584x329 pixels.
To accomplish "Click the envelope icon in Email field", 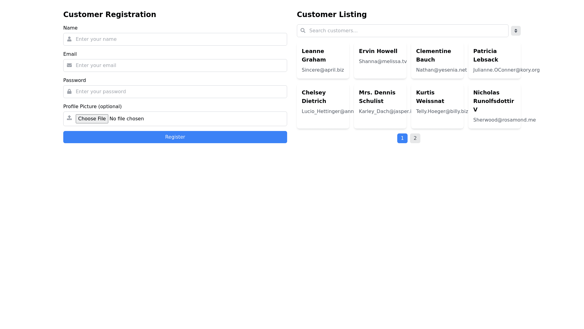I will [x=69, y=65].
